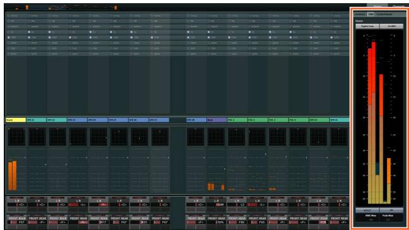
Task: Reset the Peak Max value
Action: (388, 220)
